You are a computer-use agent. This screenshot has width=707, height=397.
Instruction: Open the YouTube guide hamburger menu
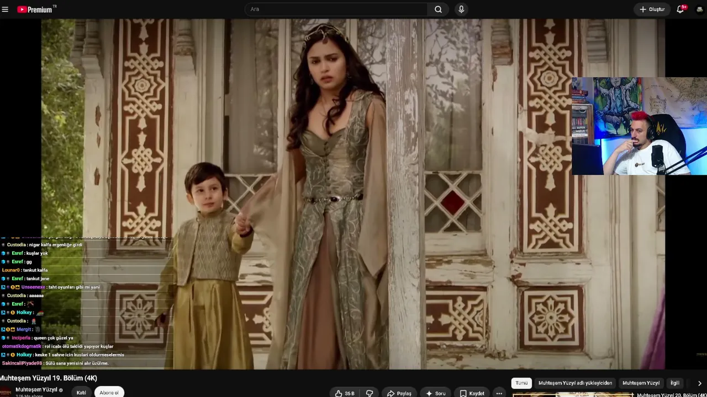pyautogui.click(x=5, y=9)
